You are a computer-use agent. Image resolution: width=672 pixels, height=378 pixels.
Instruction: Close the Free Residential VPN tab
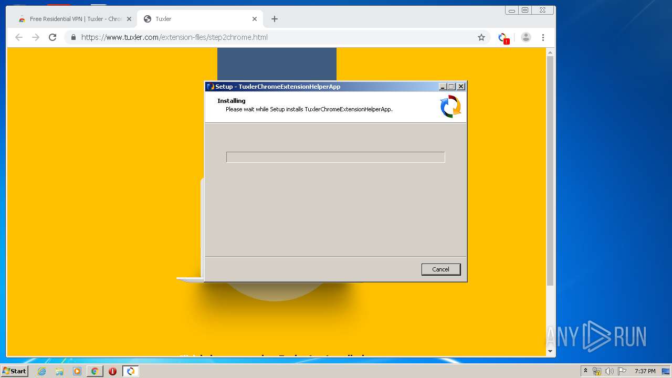point(129,19)
